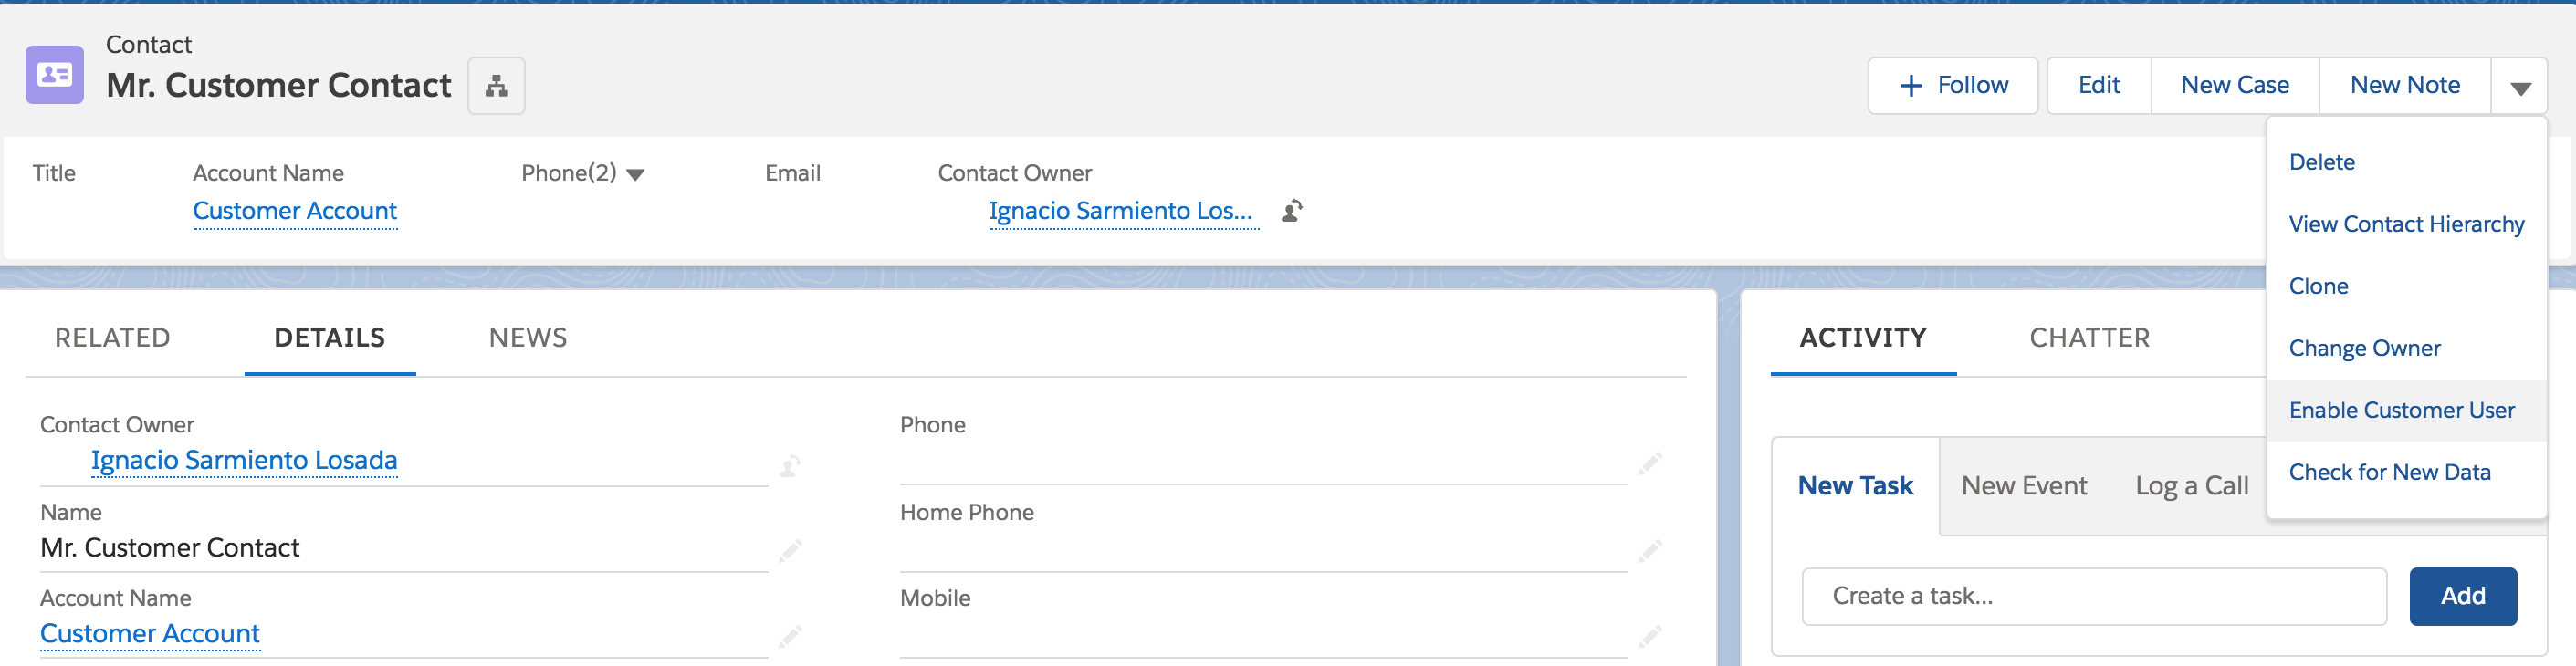Edit the Mobile field pencil icon

click(x=1650, y=637)
